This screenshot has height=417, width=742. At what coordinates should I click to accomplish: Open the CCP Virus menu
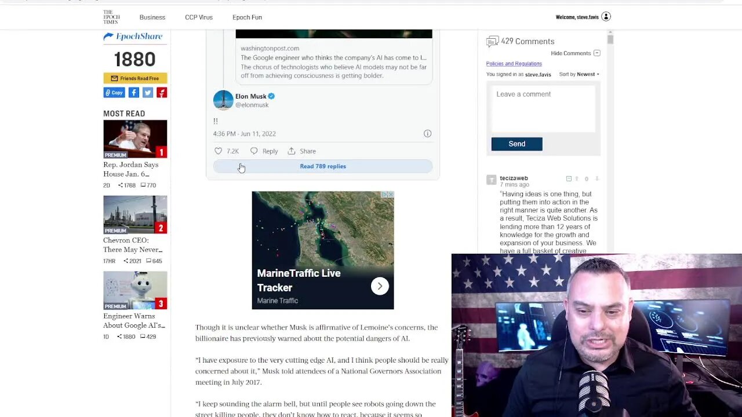tap(199, 17)
